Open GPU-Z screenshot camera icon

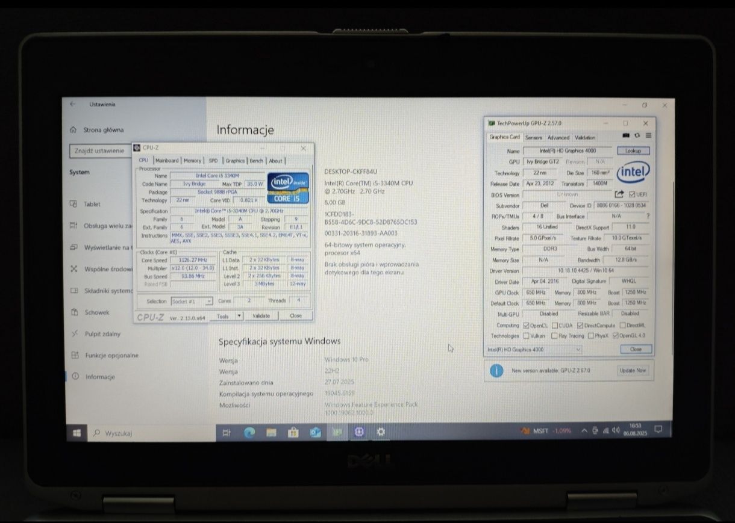[626, 136]
